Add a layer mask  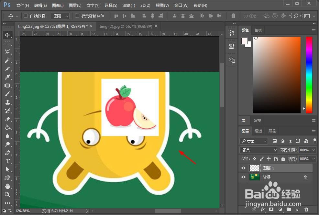pyautogui.click(x=271, y=209)
